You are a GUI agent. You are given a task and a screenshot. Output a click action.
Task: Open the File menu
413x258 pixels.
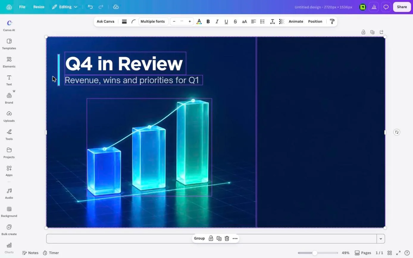click(x=22, y=7)
